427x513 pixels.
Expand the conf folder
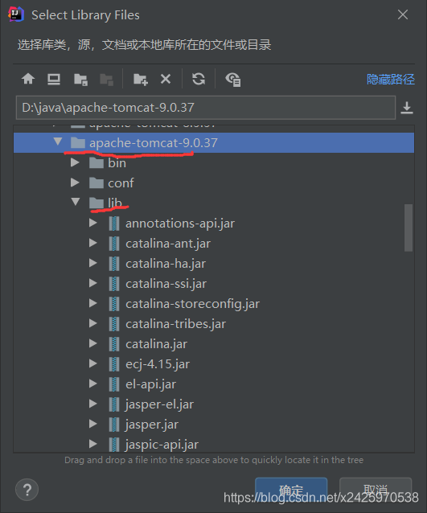pos(76,183)
